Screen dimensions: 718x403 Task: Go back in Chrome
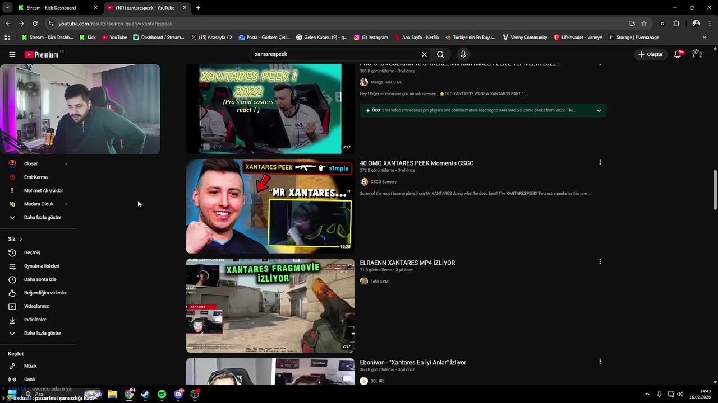(x=8, y=24)
